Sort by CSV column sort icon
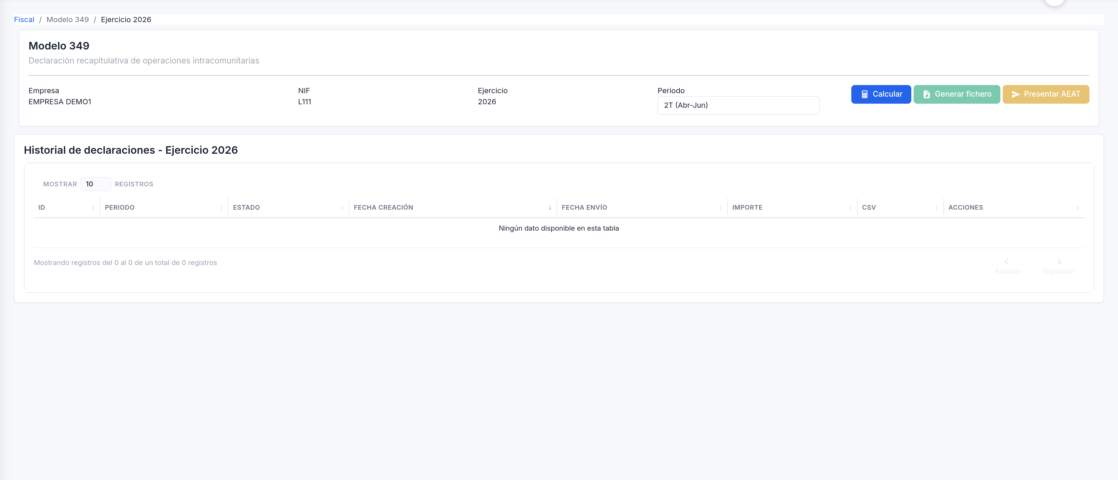Viewport: 1118px width, 484px height. click(937, 208)
